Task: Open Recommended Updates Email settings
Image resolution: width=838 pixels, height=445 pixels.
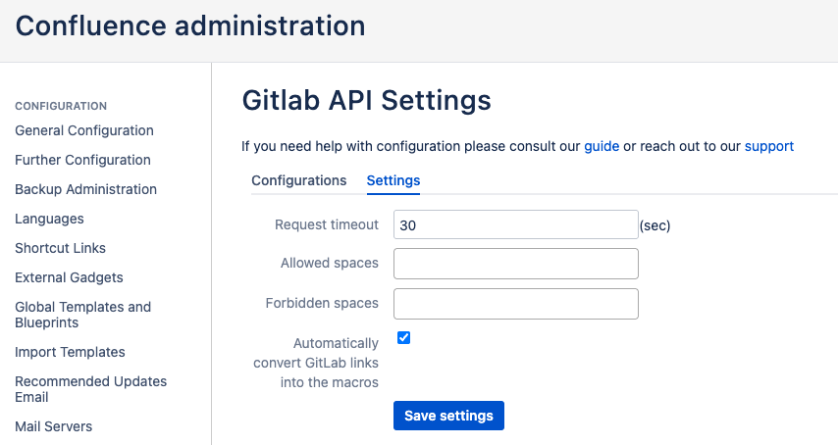Action: coord(90,389)
